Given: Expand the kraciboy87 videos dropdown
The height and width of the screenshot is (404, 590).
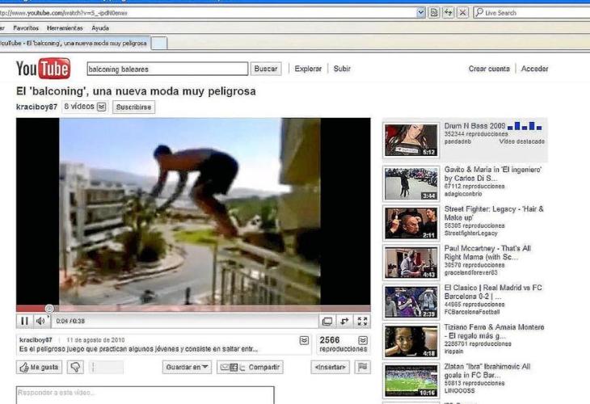Looking at the screenshot, I should [101, 107].
